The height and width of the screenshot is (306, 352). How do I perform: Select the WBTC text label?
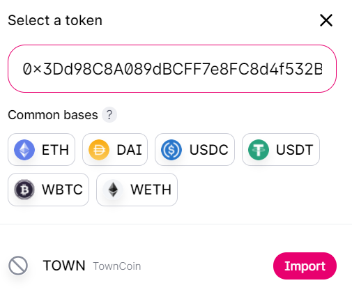(62, 190)
